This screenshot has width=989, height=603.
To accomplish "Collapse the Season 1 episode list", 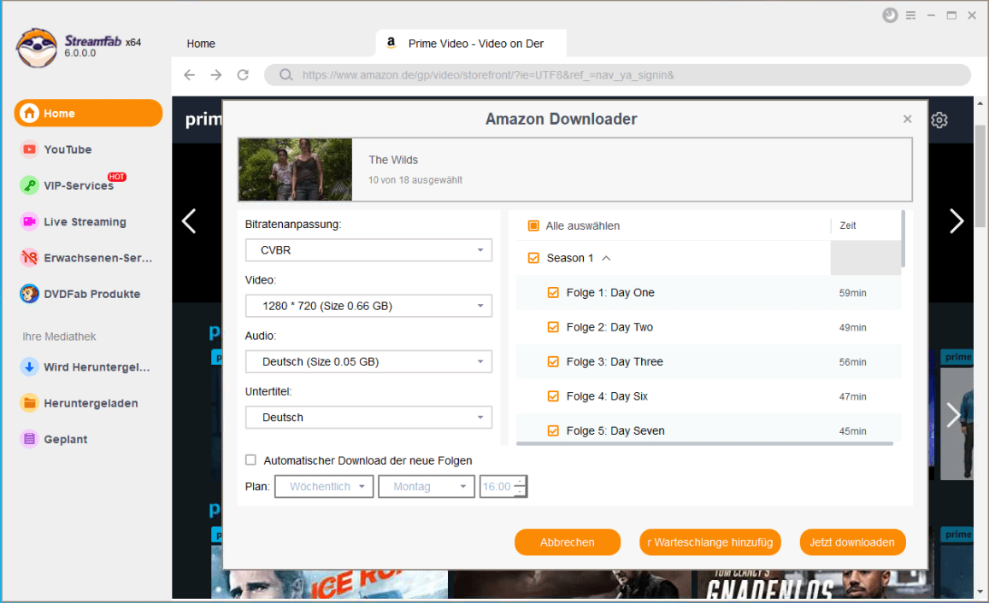I will click(606, 258).
